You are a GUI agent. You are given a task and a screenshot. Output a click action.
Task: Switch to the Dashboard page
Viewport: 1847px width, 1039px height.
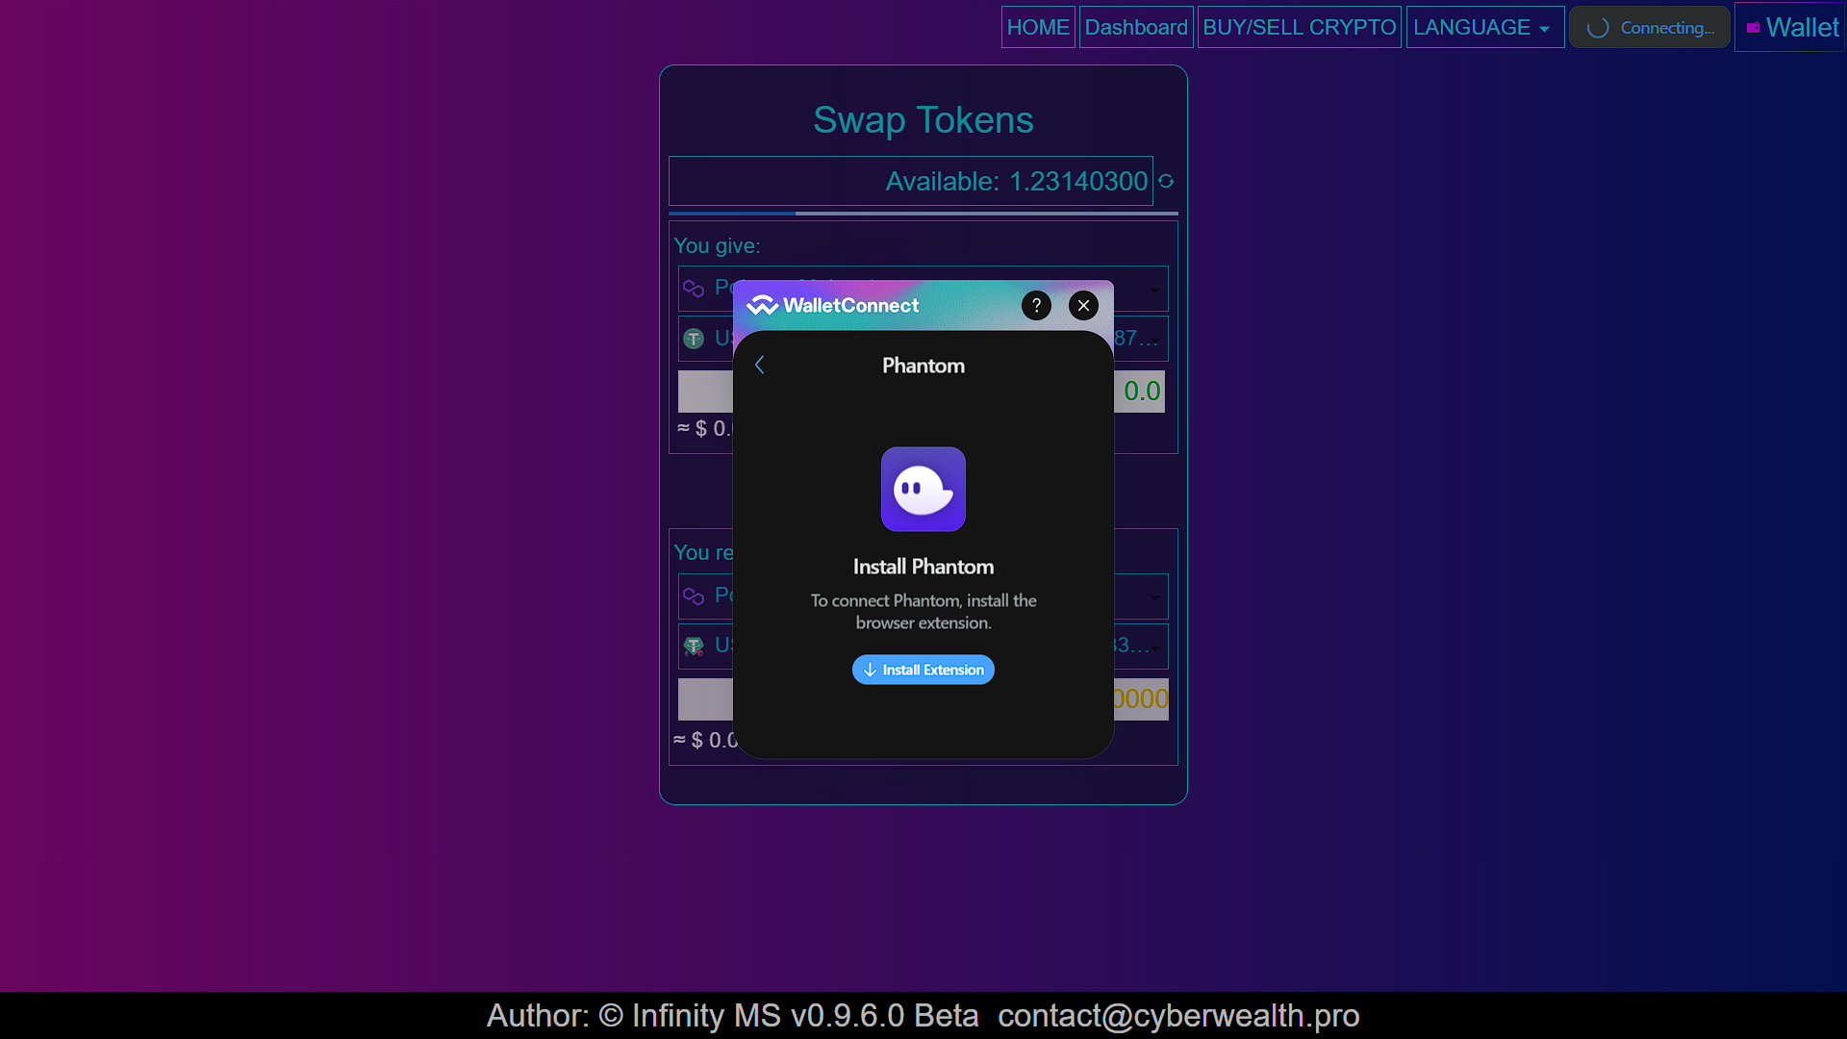click(x=1136, y=27)
